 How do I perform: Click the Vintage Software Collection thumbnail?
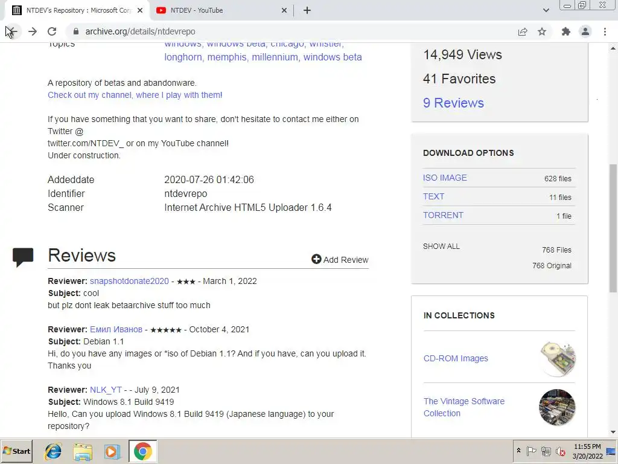(x=557, y=407)
